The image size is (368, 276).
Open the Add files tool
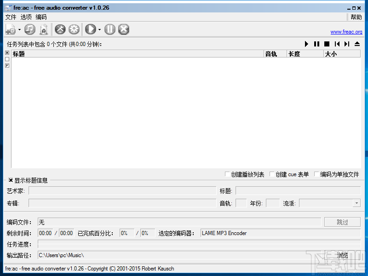pos(10,29)
